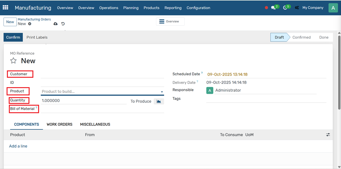Open the Reporting menu
This screenshot has width=341, height=169.
[x=173, y=8]
